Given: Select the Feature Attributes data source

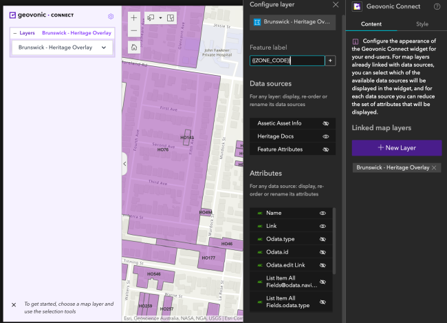Looking at the screenshot, I should tap(292, 149).
